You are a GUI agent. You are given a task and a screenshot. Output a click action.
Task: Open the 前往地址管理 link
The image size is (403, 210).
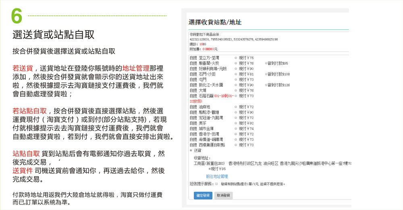point(217,177)
